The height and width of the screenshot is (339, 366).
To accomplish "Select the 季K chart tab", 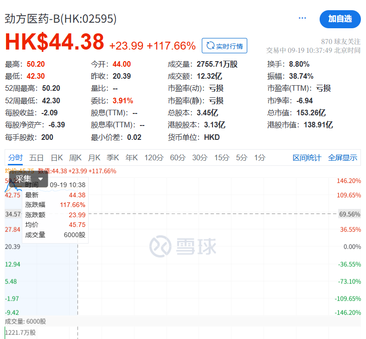I will pyautogui.click(x=113, y=158).
